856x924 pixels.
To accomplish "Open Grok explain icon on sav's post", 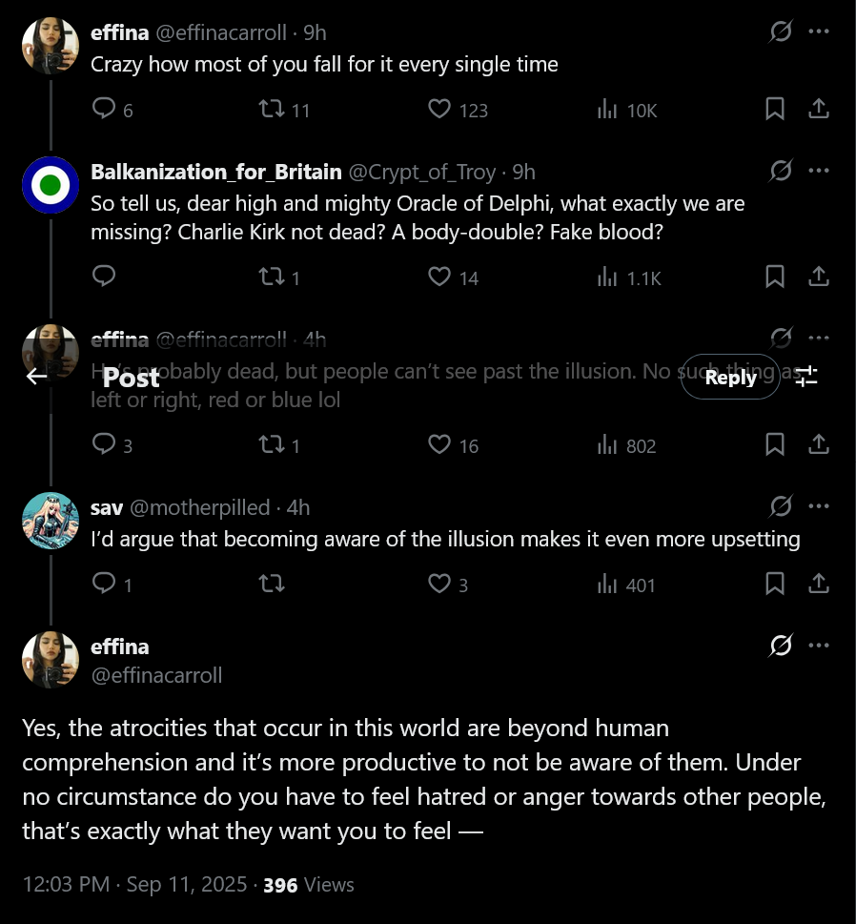I will click(781, 505).
